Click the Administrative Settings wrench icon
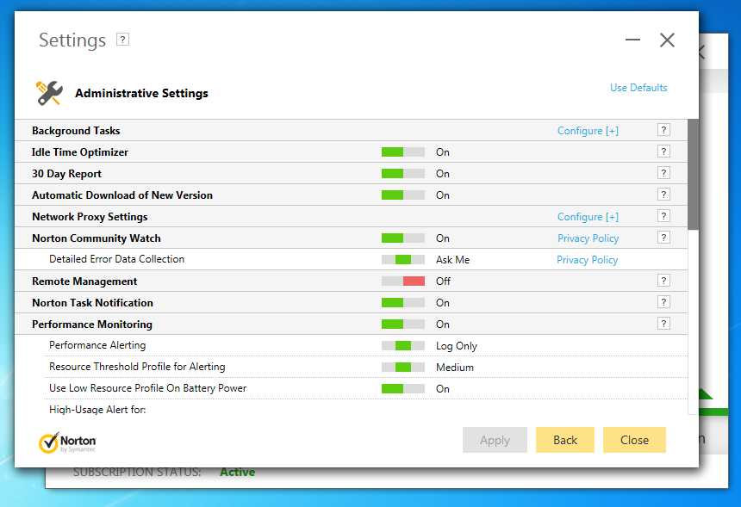This screenshot has width=741, height=507. (x=49, y=93)
